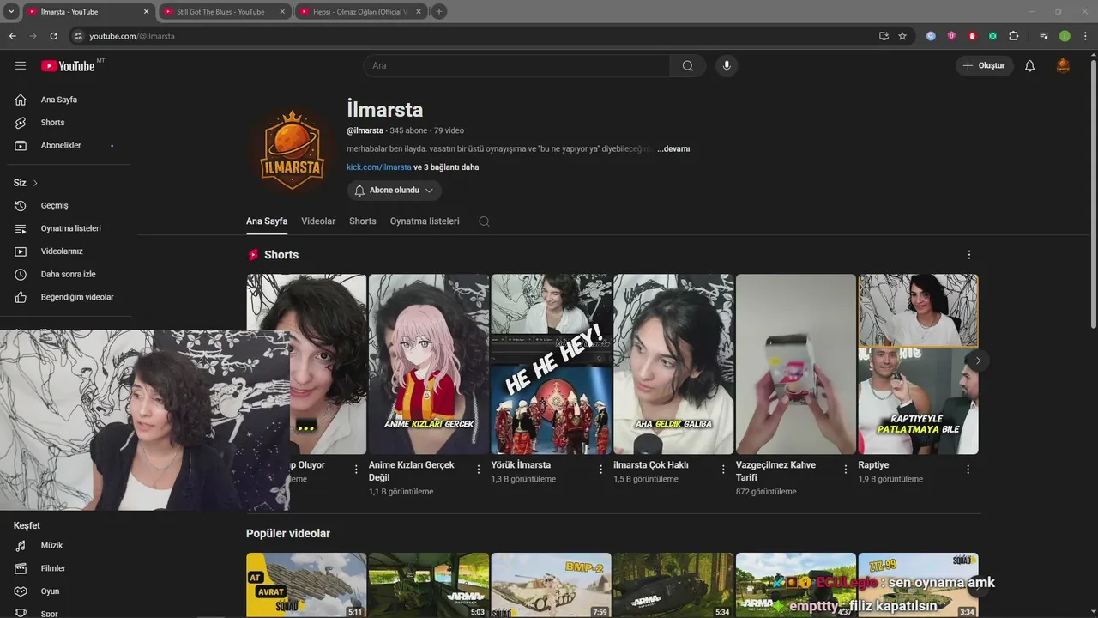Open Chrome three-dot menu
The image size is (1098, 618).
tap(1085, 36)
